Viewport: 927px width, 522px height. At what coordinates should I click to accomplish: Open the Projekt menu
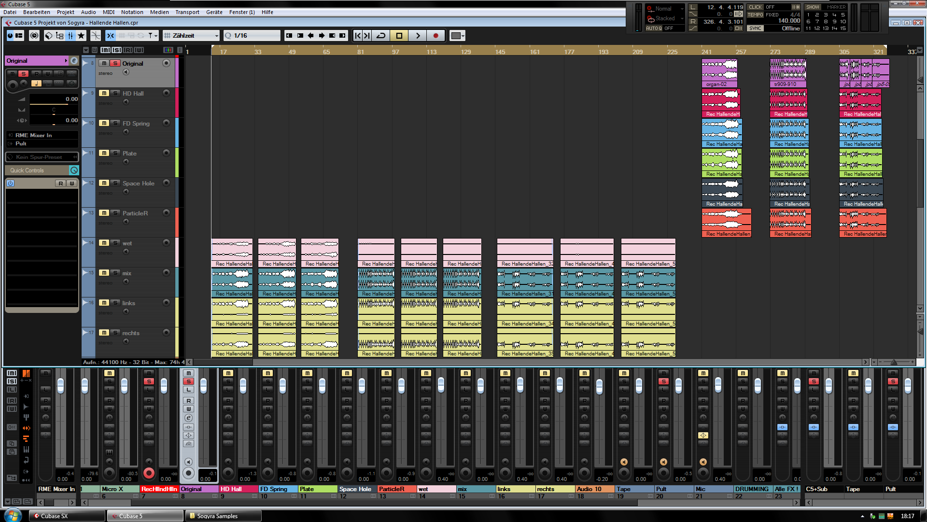click(x=66, y=12)
